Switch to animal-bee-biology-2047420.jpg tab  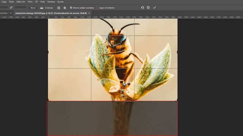coord(51,13)
